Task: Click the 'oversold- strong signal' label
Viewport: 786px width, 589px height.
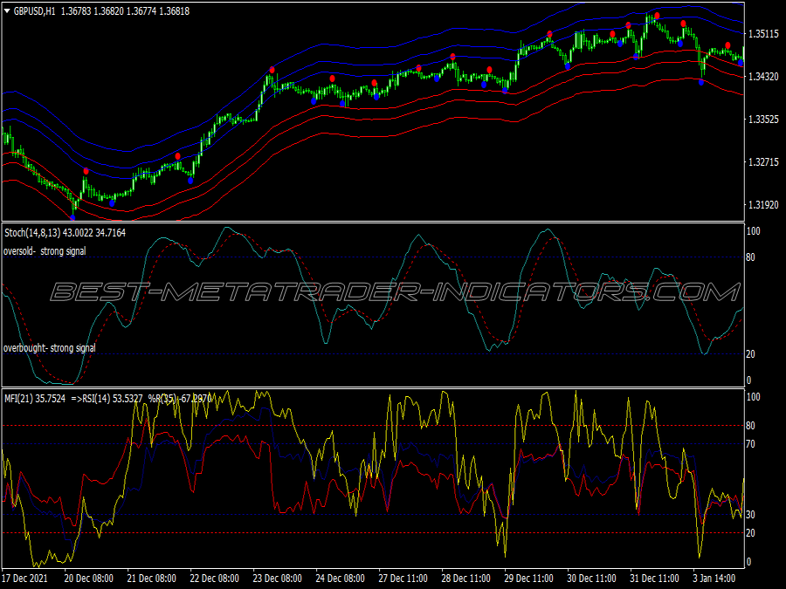Action: [45, 251]
